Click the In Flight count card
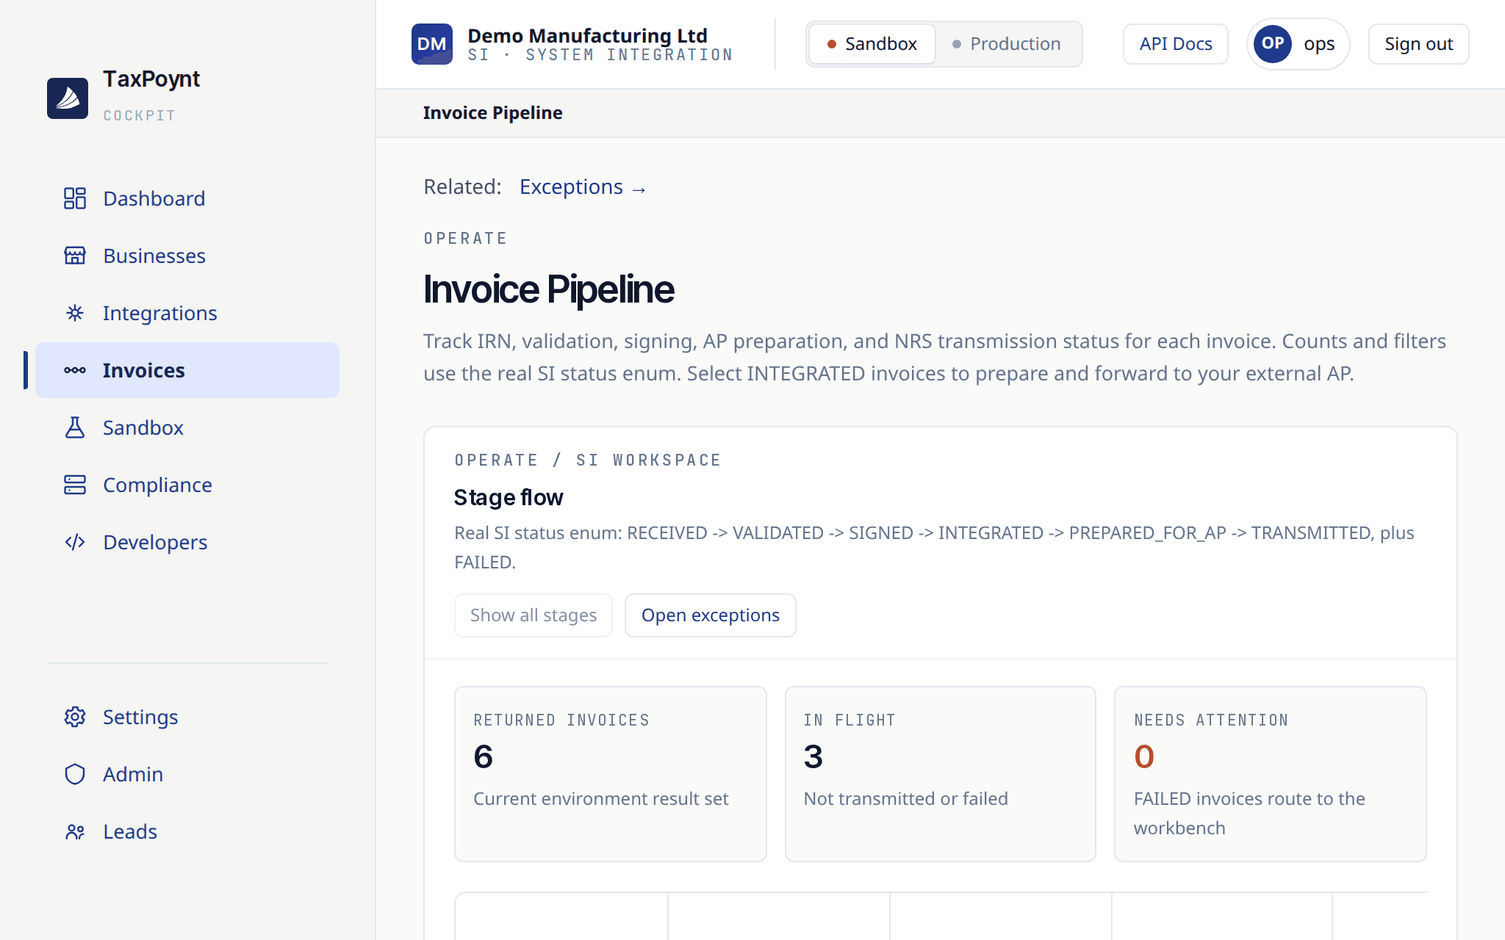This screenshot has height=940, width=1505. point(941,774)
